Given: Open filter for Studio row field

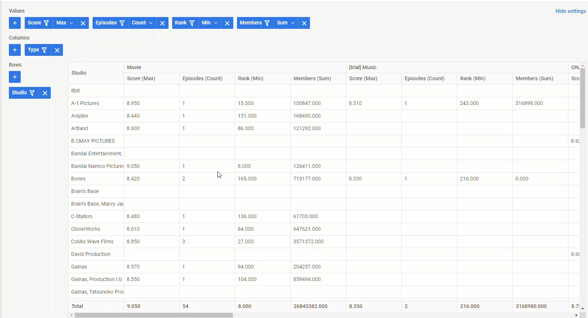Looking at the screenshot, I should [x=32, y=93].
